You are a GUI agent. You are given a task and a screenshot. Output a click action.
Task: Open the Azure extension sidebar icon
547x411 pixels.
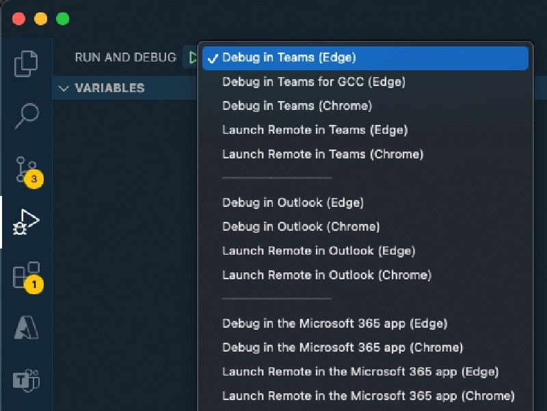click(x=26, y=326)
